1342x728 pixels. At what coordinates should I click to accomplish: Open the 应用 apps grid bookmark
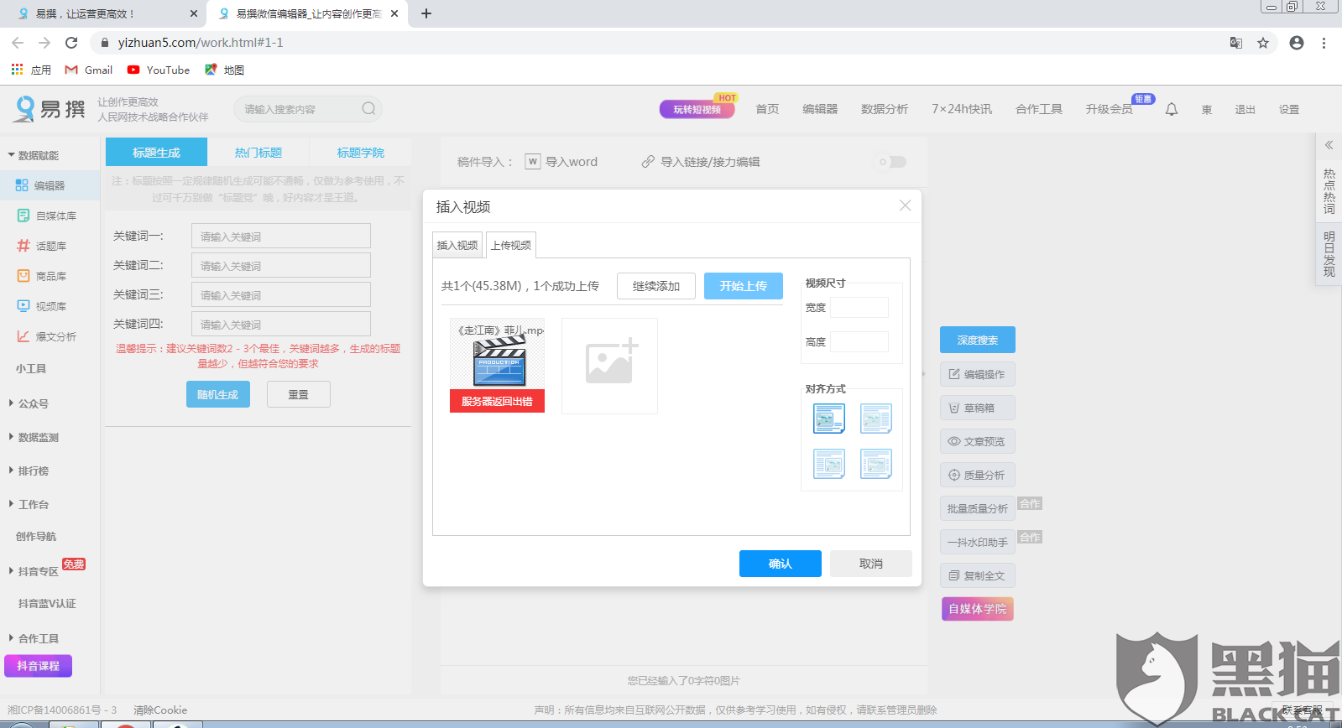[x=31, y=70]
